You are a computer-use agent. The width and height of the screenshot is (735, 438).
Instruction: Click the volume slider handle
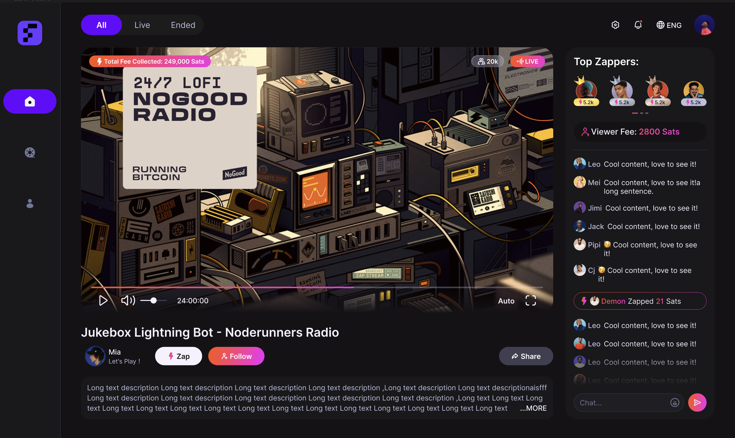click(x=153, y=301)
